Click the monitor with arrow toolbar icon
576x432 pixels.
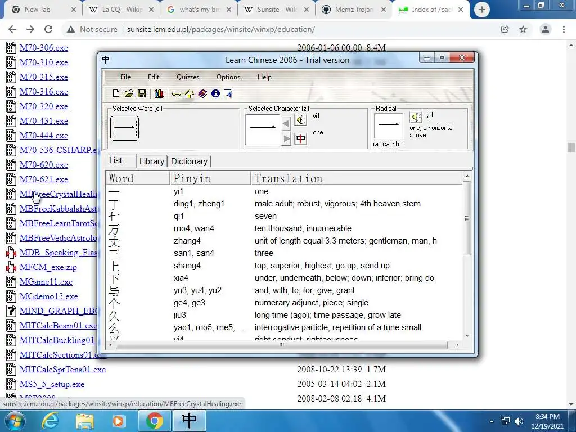point(228,93)
